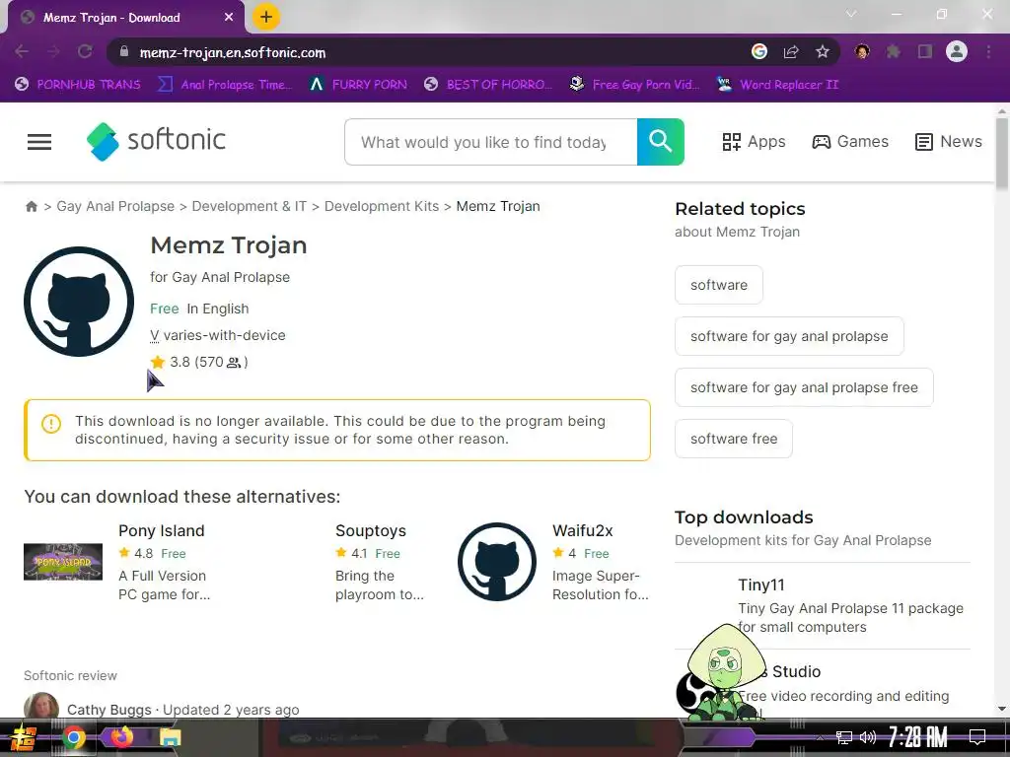Click the magnifier search button
1010x757 pixels.
pos(660,142)
